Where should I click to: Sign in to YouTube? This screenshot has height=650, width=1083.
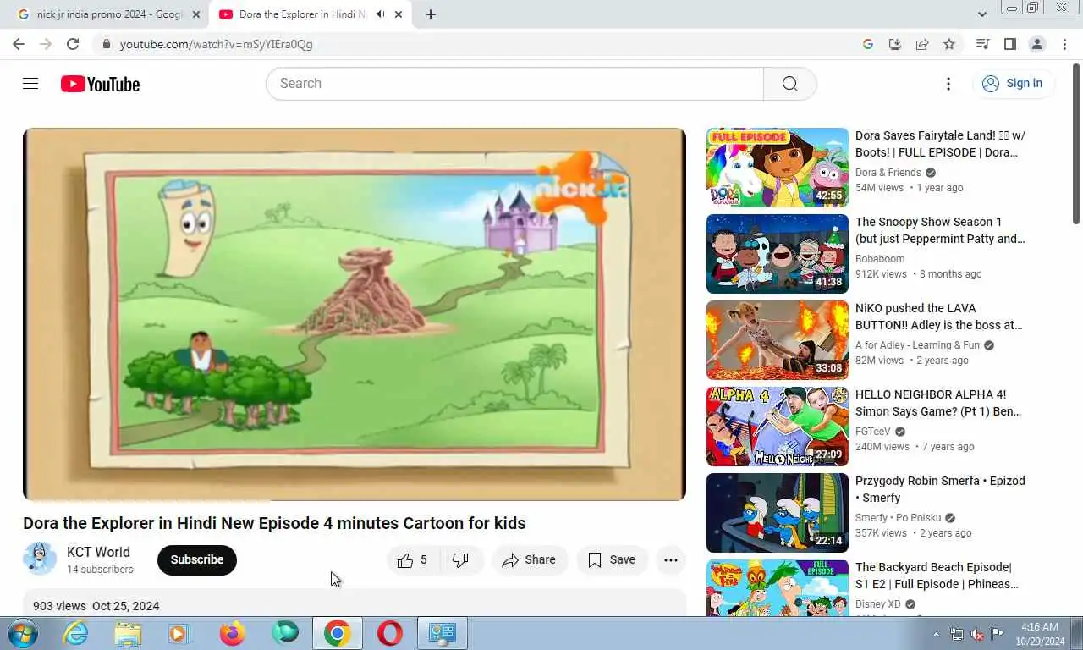point(1013,83)
